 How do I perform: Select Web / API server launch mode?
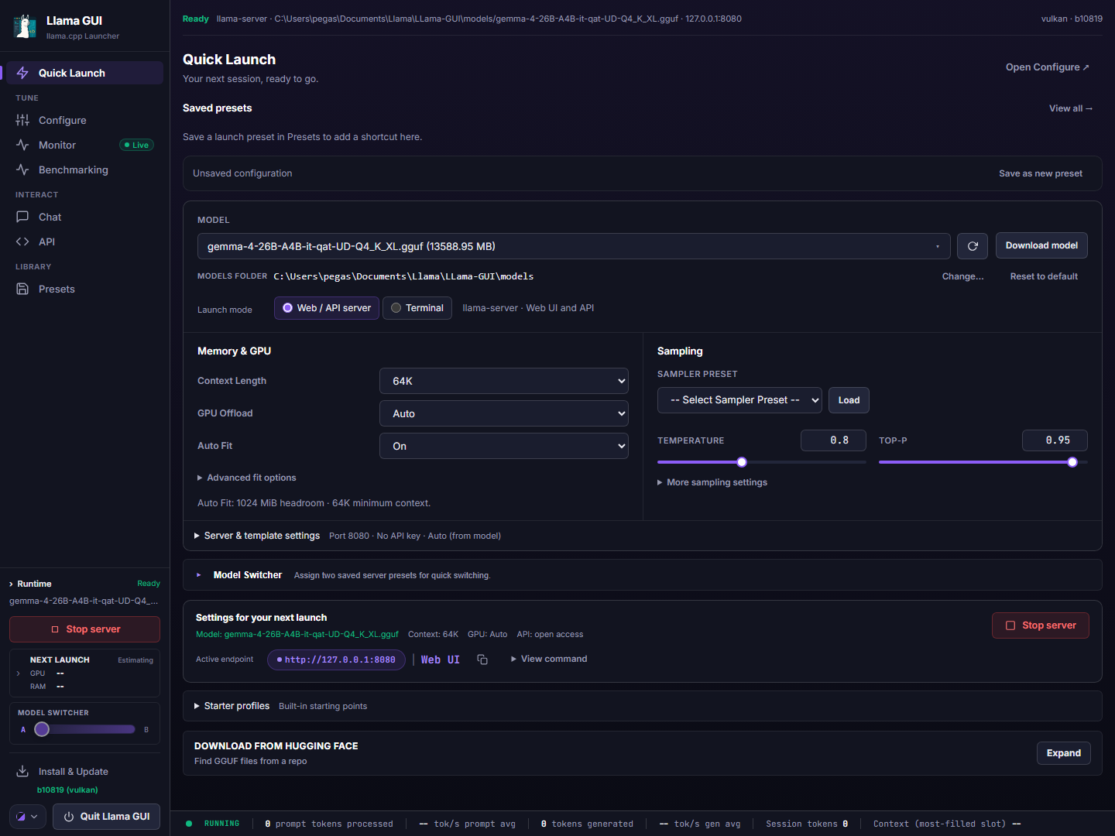pyautogui.click(x=327, y=308)
